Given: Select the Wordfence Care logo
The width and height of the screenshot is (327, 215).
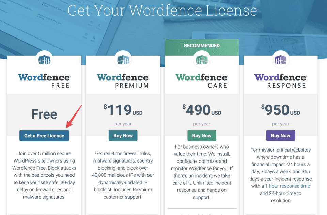Looking at the screenshot, I should 202,80.
